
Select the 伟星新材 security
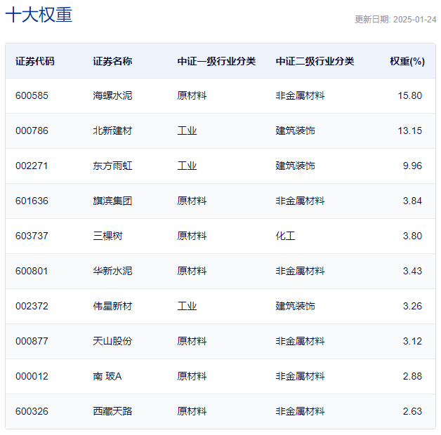point(112,306)
